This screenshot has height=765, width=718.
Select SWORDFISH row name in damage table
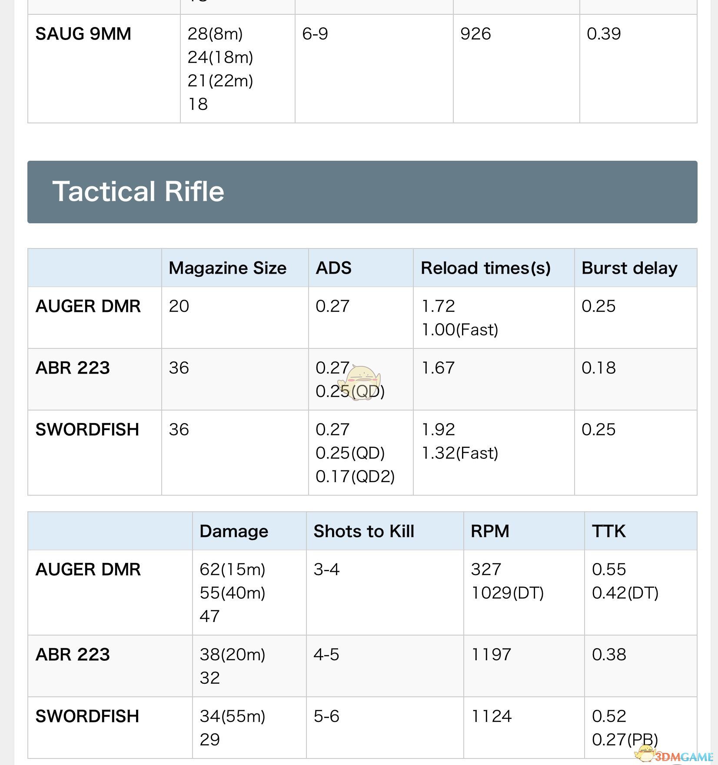tap(87, 716)
